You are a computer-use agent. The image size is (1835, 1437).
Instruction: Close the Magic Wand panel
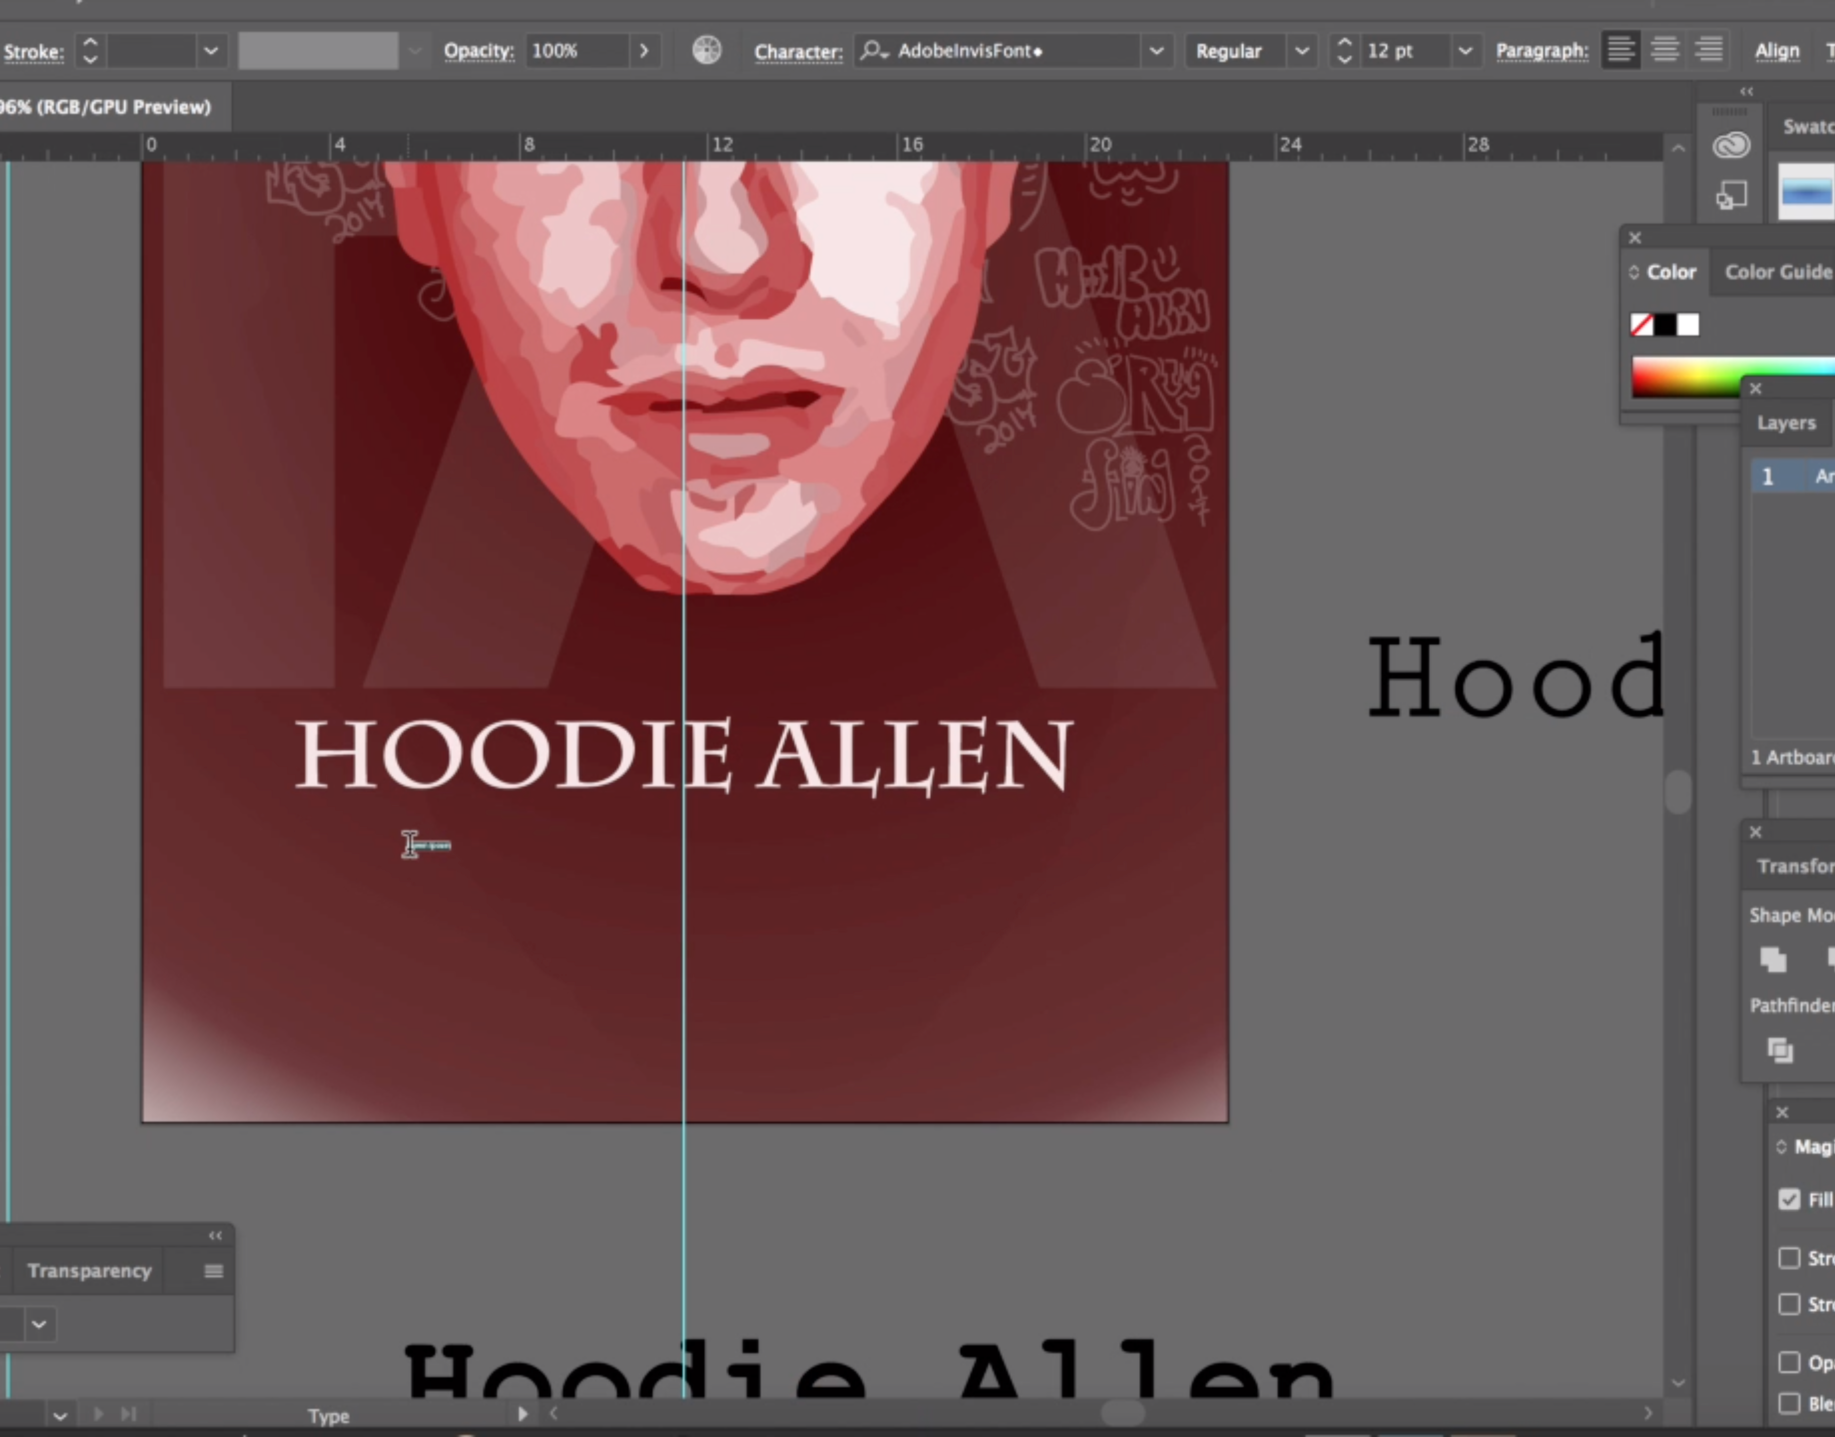tap(1781, 1112)
